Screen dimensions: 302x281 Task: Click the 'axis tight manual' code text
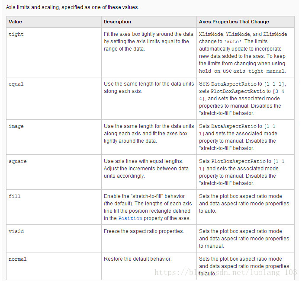[259, 71]
